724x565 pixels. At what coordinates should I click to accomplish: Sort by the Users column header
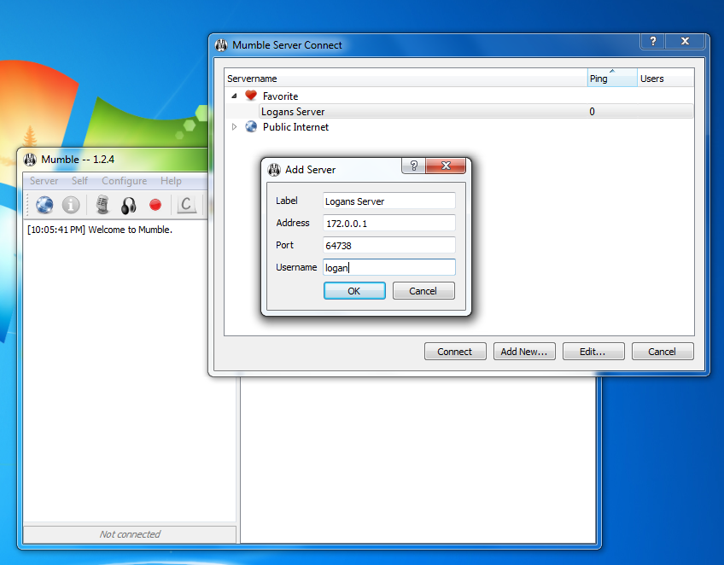665,78
